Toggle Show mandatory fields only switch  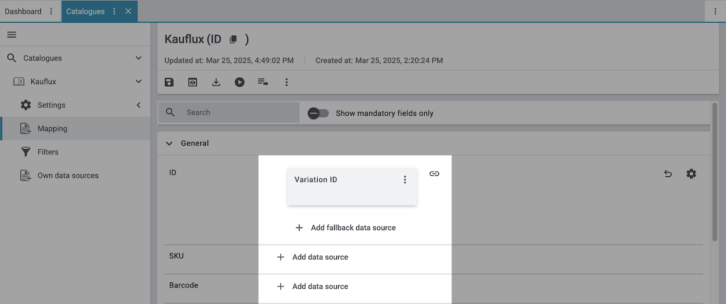tap(318, 113)
